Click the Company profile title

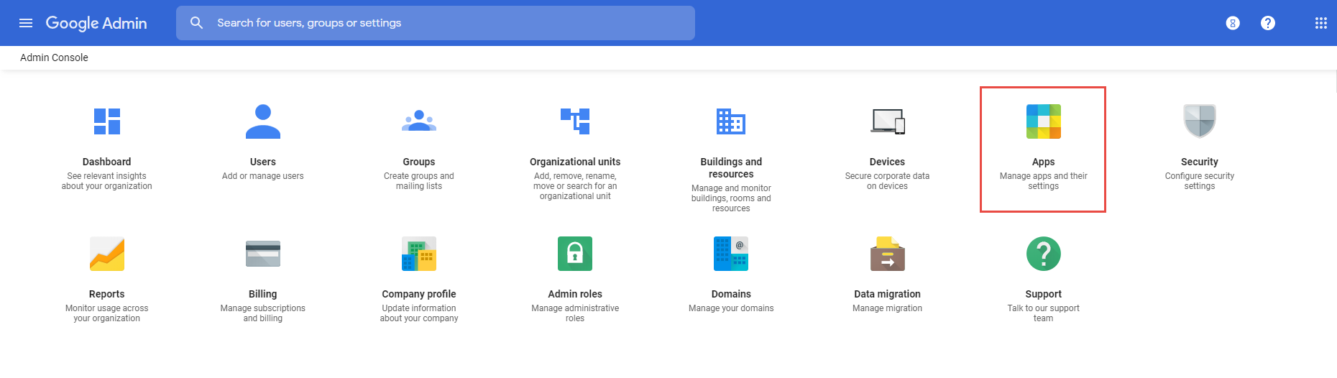tap(419, 294)
